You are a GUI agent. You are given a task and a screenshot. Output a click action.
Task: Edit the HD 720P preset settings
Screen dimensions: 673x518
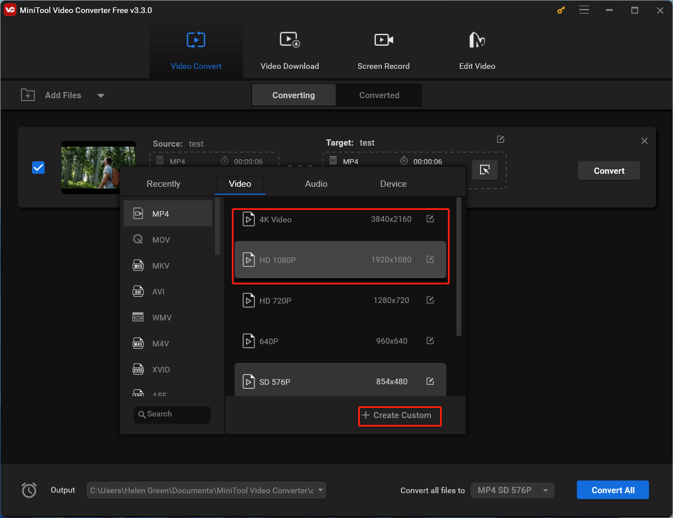tap(430, 300)
